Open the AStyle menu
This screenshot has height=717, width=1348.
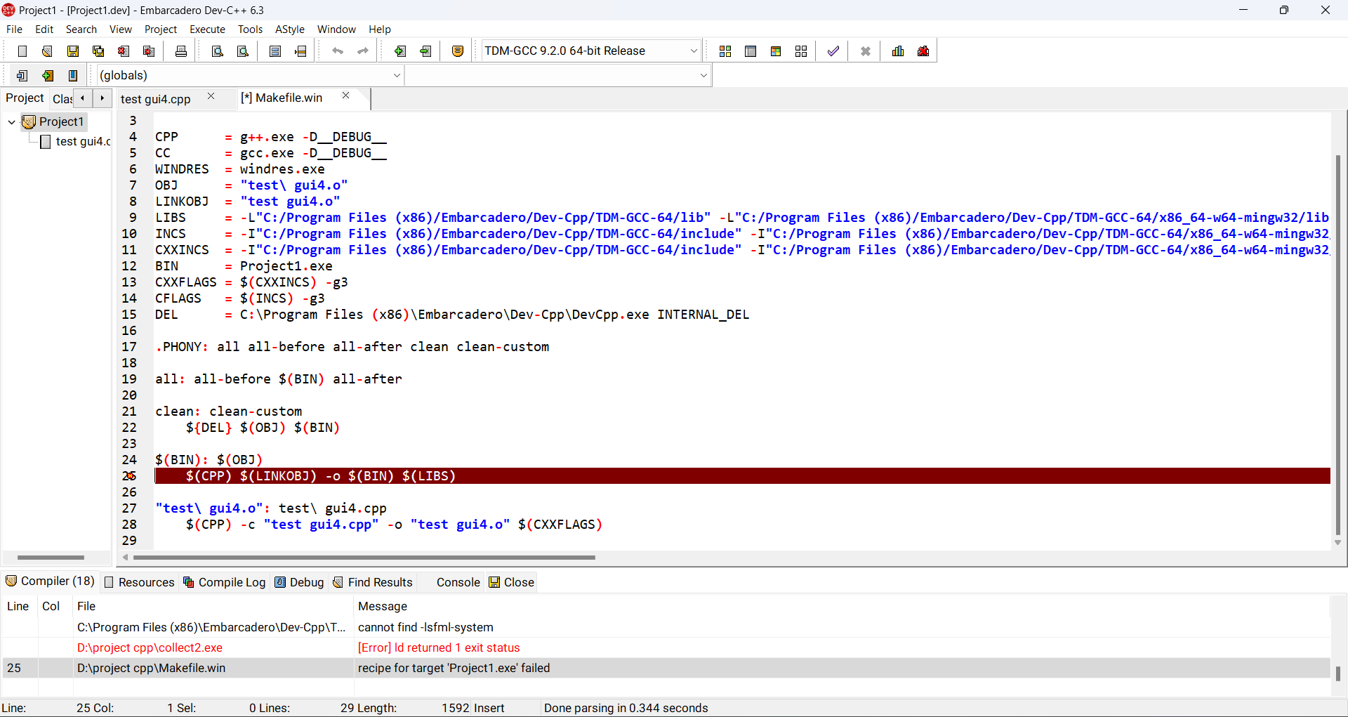click(x=290, y=29)
